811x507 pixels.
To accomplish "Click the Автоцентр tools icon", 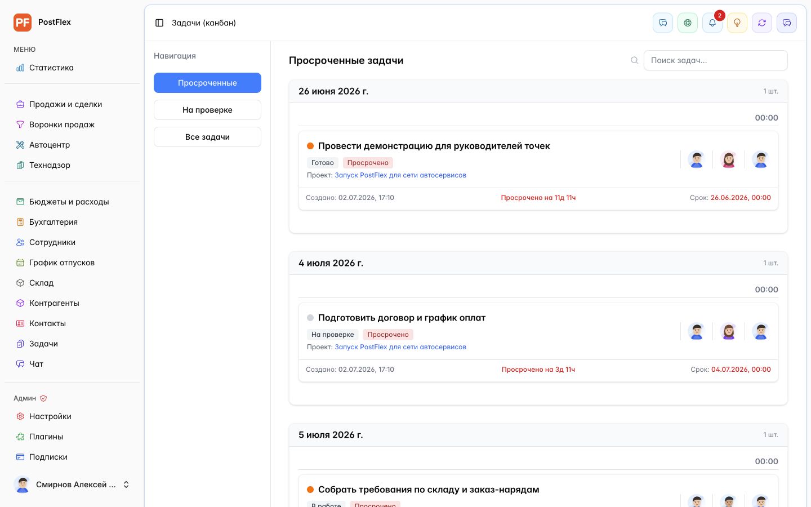I will 20,145.
